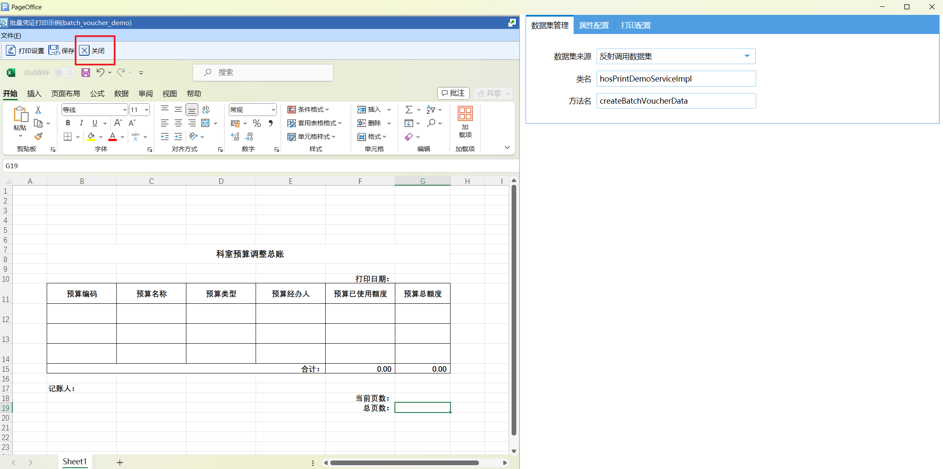Click the Format Painter brush icon
Image resolution: width=943 pixels, height=469 pixels.
[x=38, y=136]
